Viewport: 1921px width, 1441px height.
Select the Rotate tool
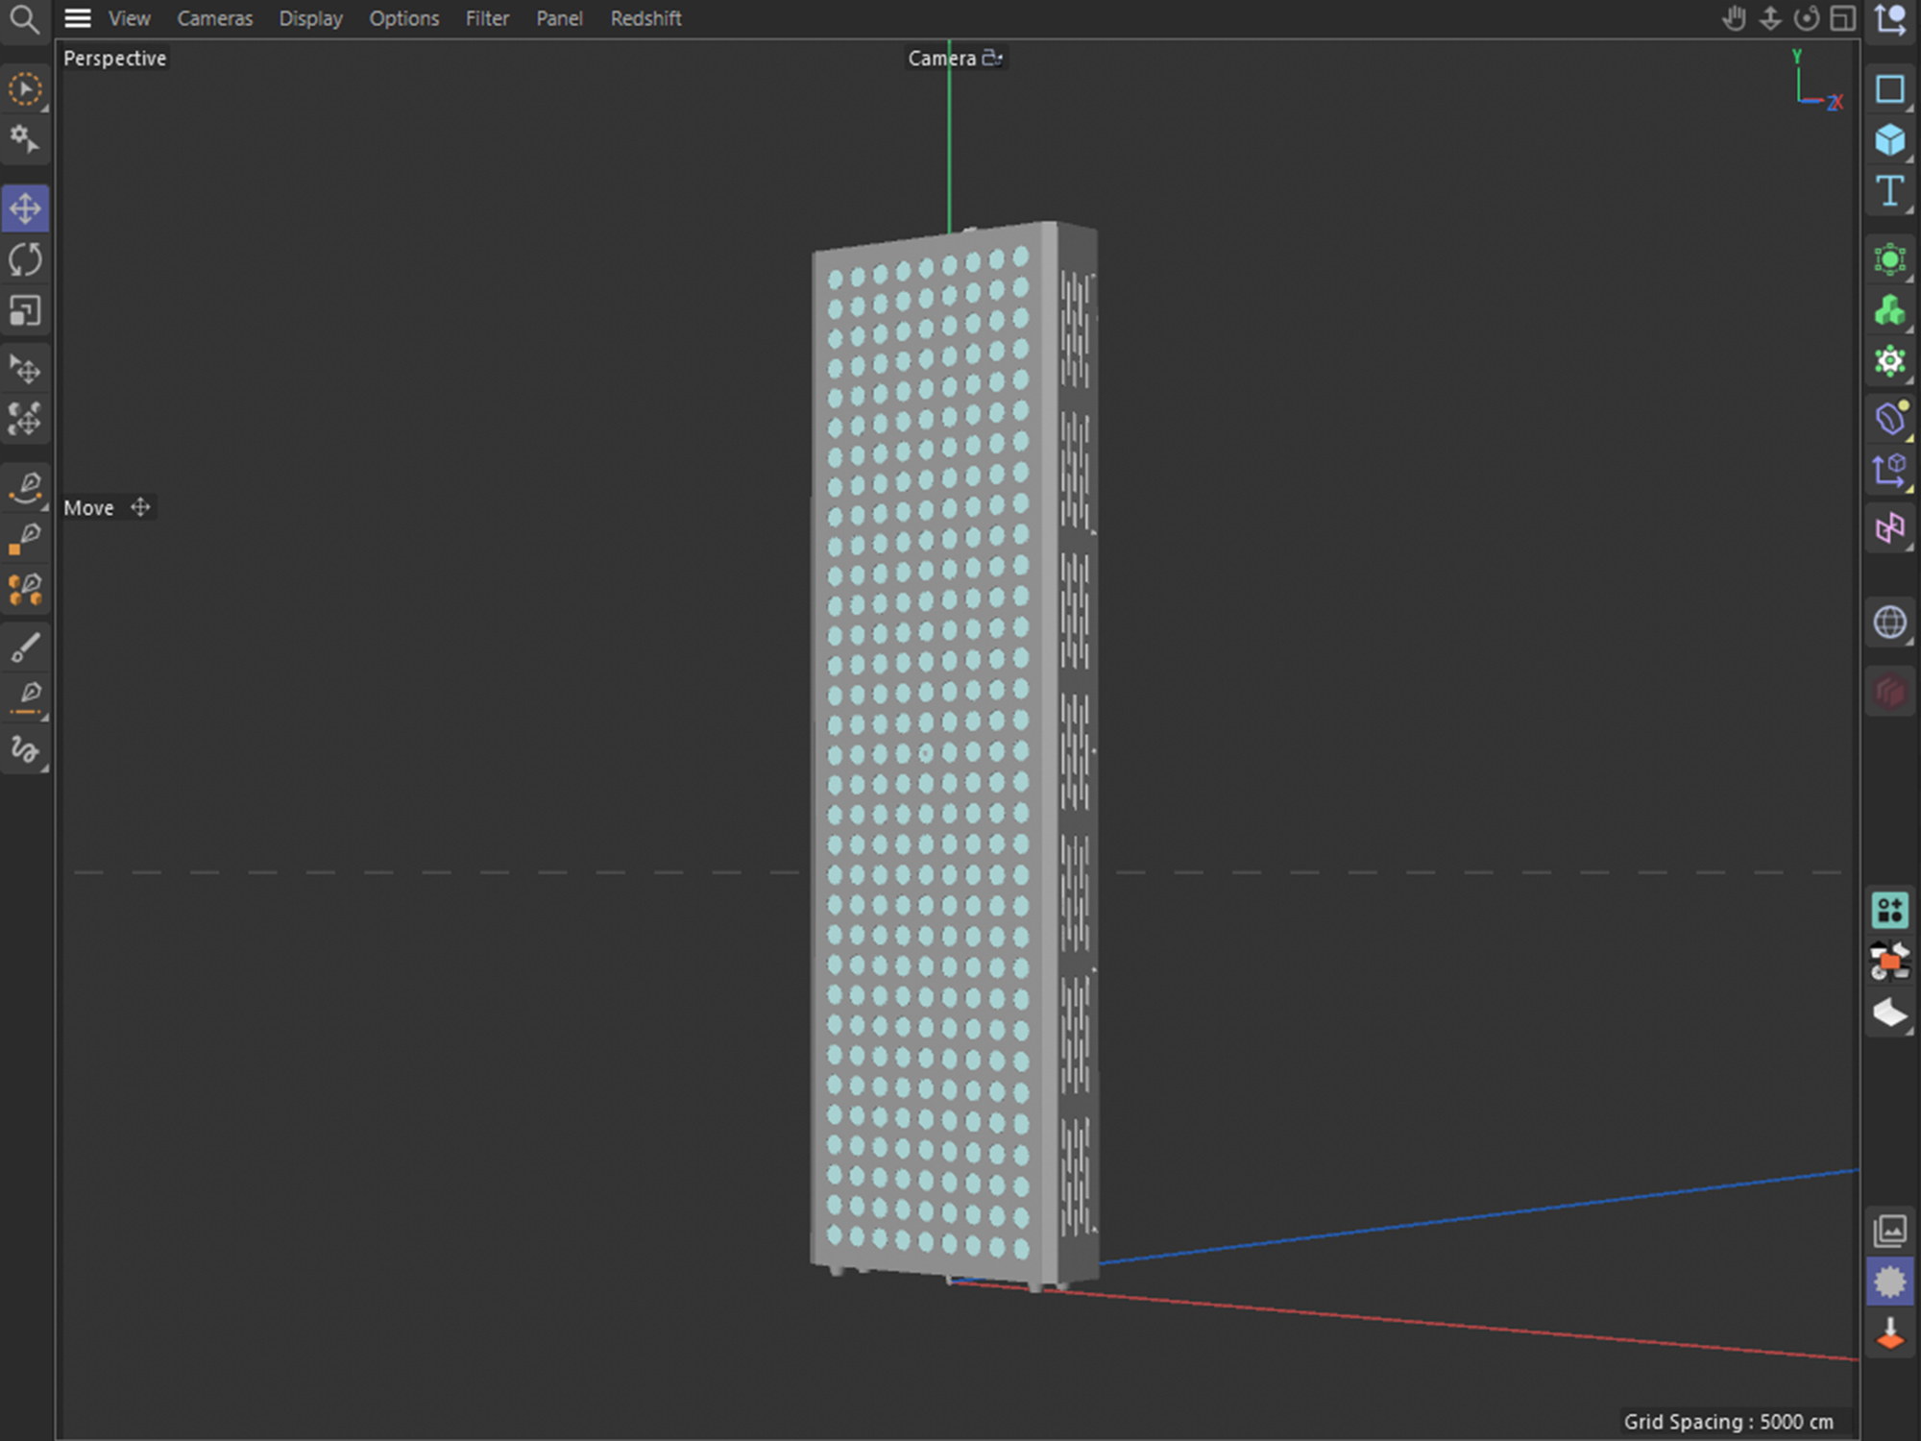[x=25, y=260]
